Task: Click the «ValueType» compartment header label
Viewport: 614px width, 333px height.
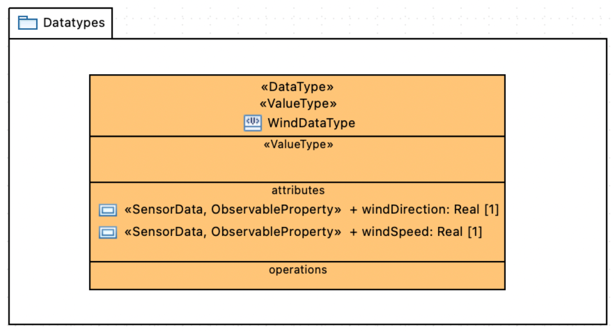Action: [298, 144]
